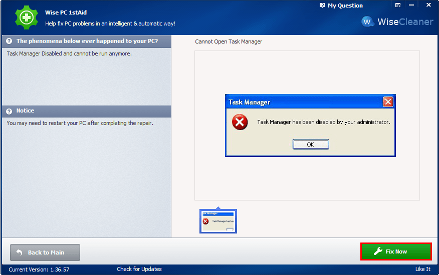Start the repair with Fix Now
The height and width of the screenshot is (275, 439).
point(396,251)
